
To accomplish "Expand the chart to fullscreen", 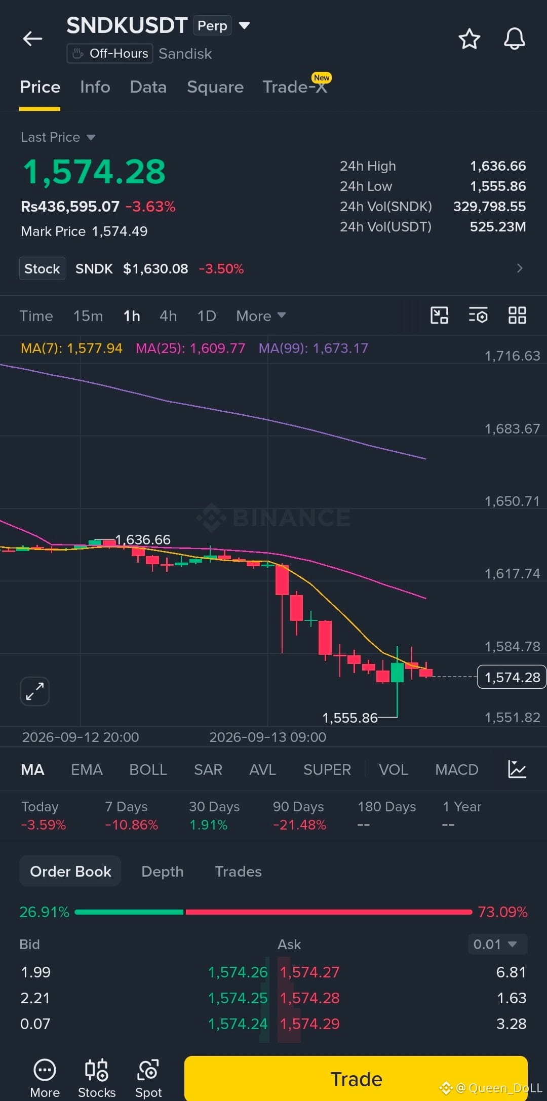I will (x=34, y=691).
